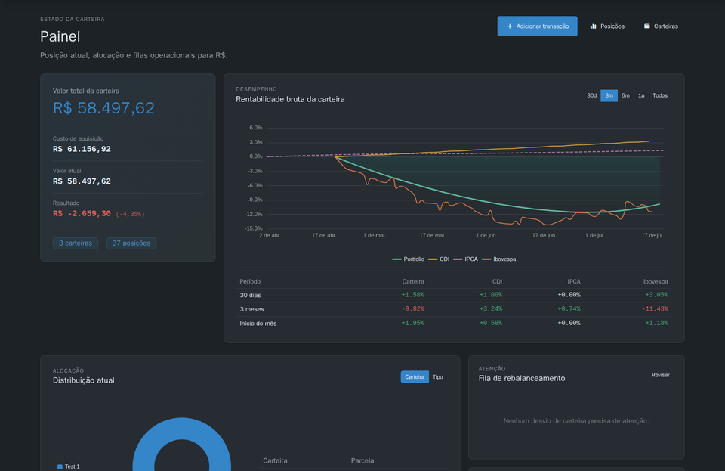Select the 30d chart range
Viewport: 725px width, 471px height.
[x=591, y=96]
